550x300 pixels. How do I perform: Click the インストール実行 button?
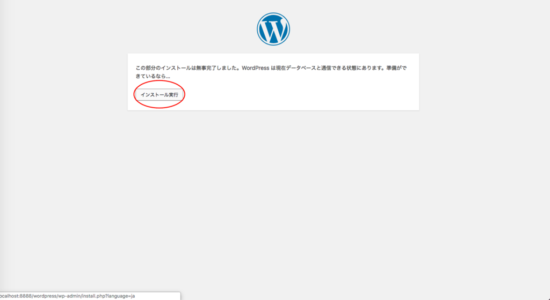pos(159,95)
